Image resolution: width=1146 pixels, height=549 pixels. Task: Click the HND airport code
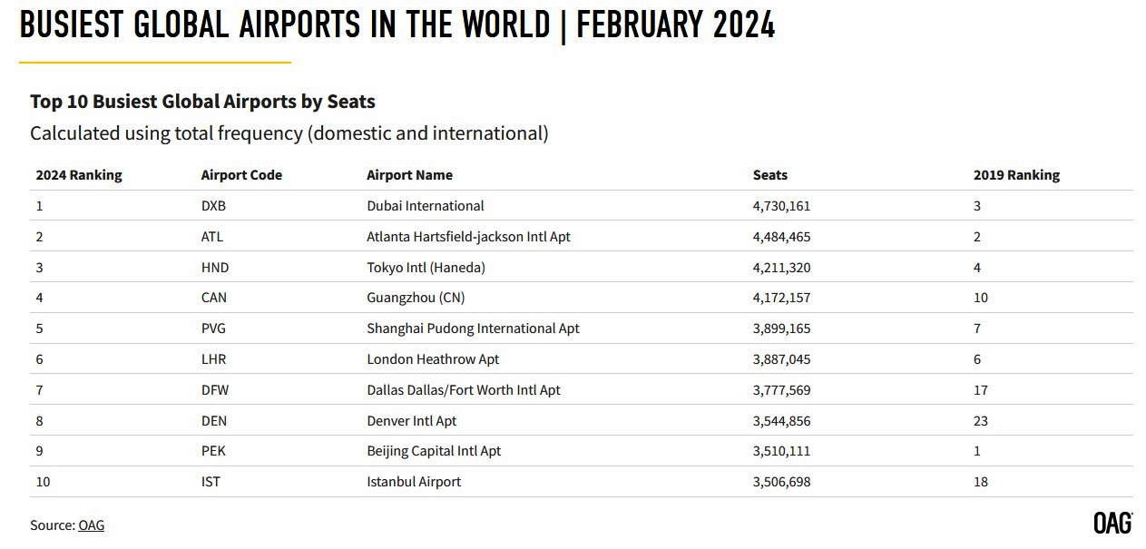[x=215, y=268]
